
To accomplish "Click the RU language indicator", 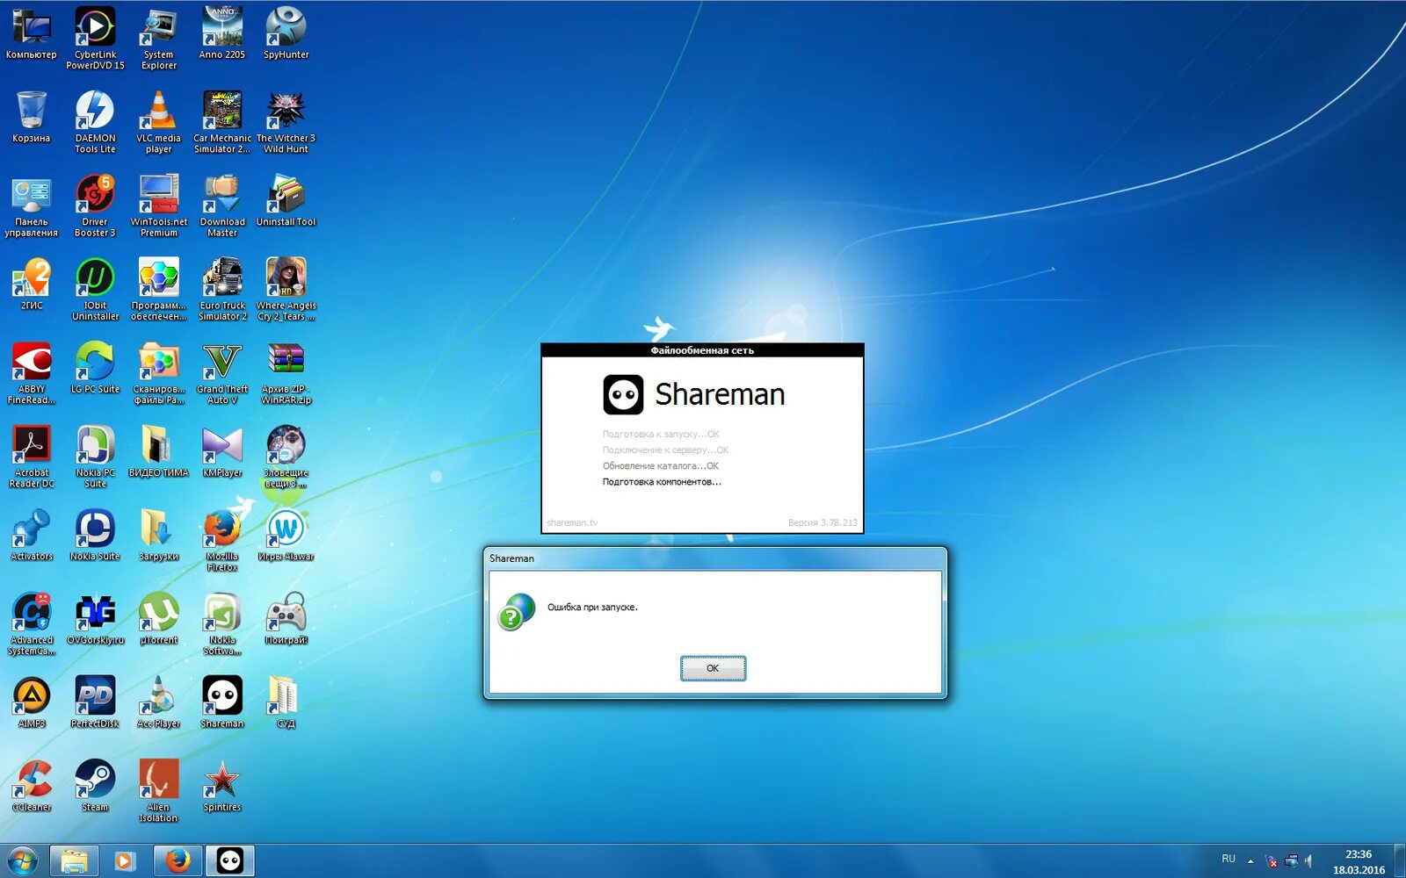I will click(1228, 859).
